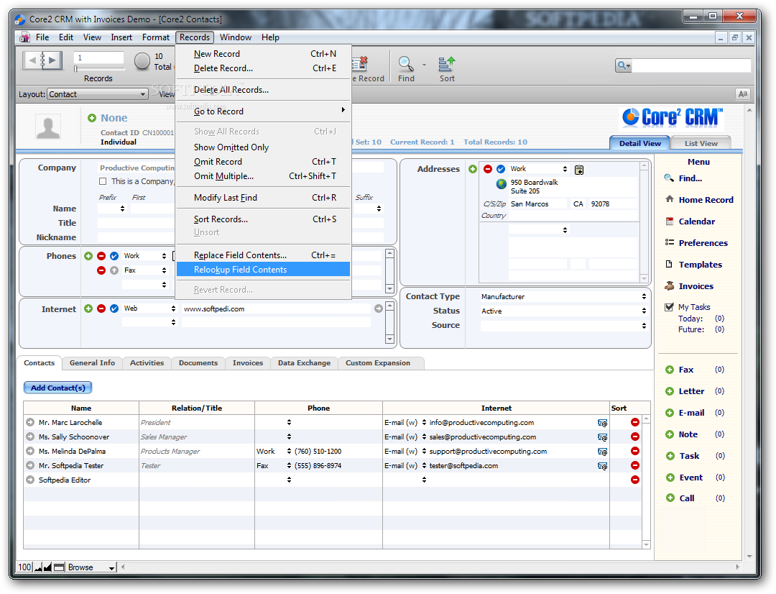Open the Web internet type dropdown

point(149,309)
